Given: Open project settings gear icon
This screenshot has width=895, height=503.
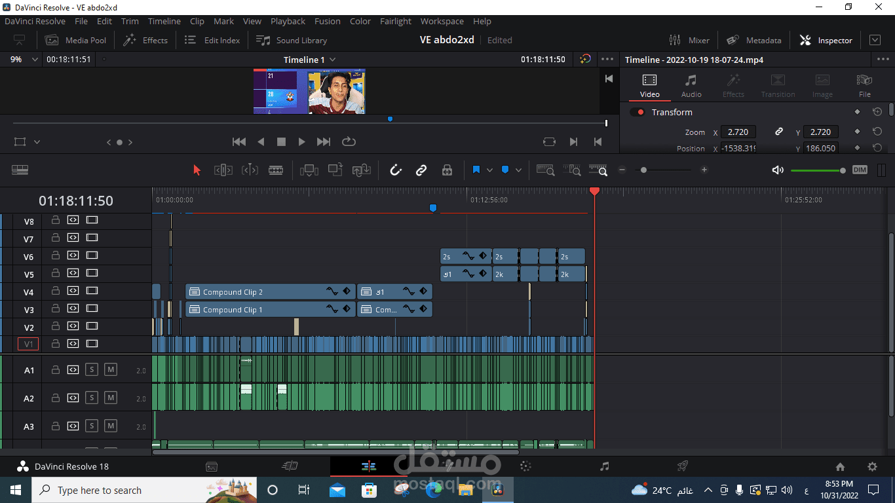Looking at the screenshot, I should tap(872, 467).
